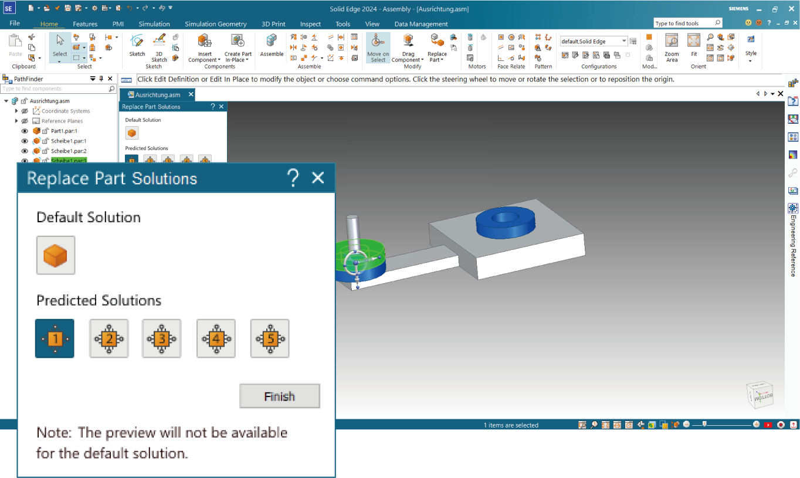The height and width of the screenshot is (478, 800).
Task: Click the Copy icon in Clipboard group
Action: [32, 48]
